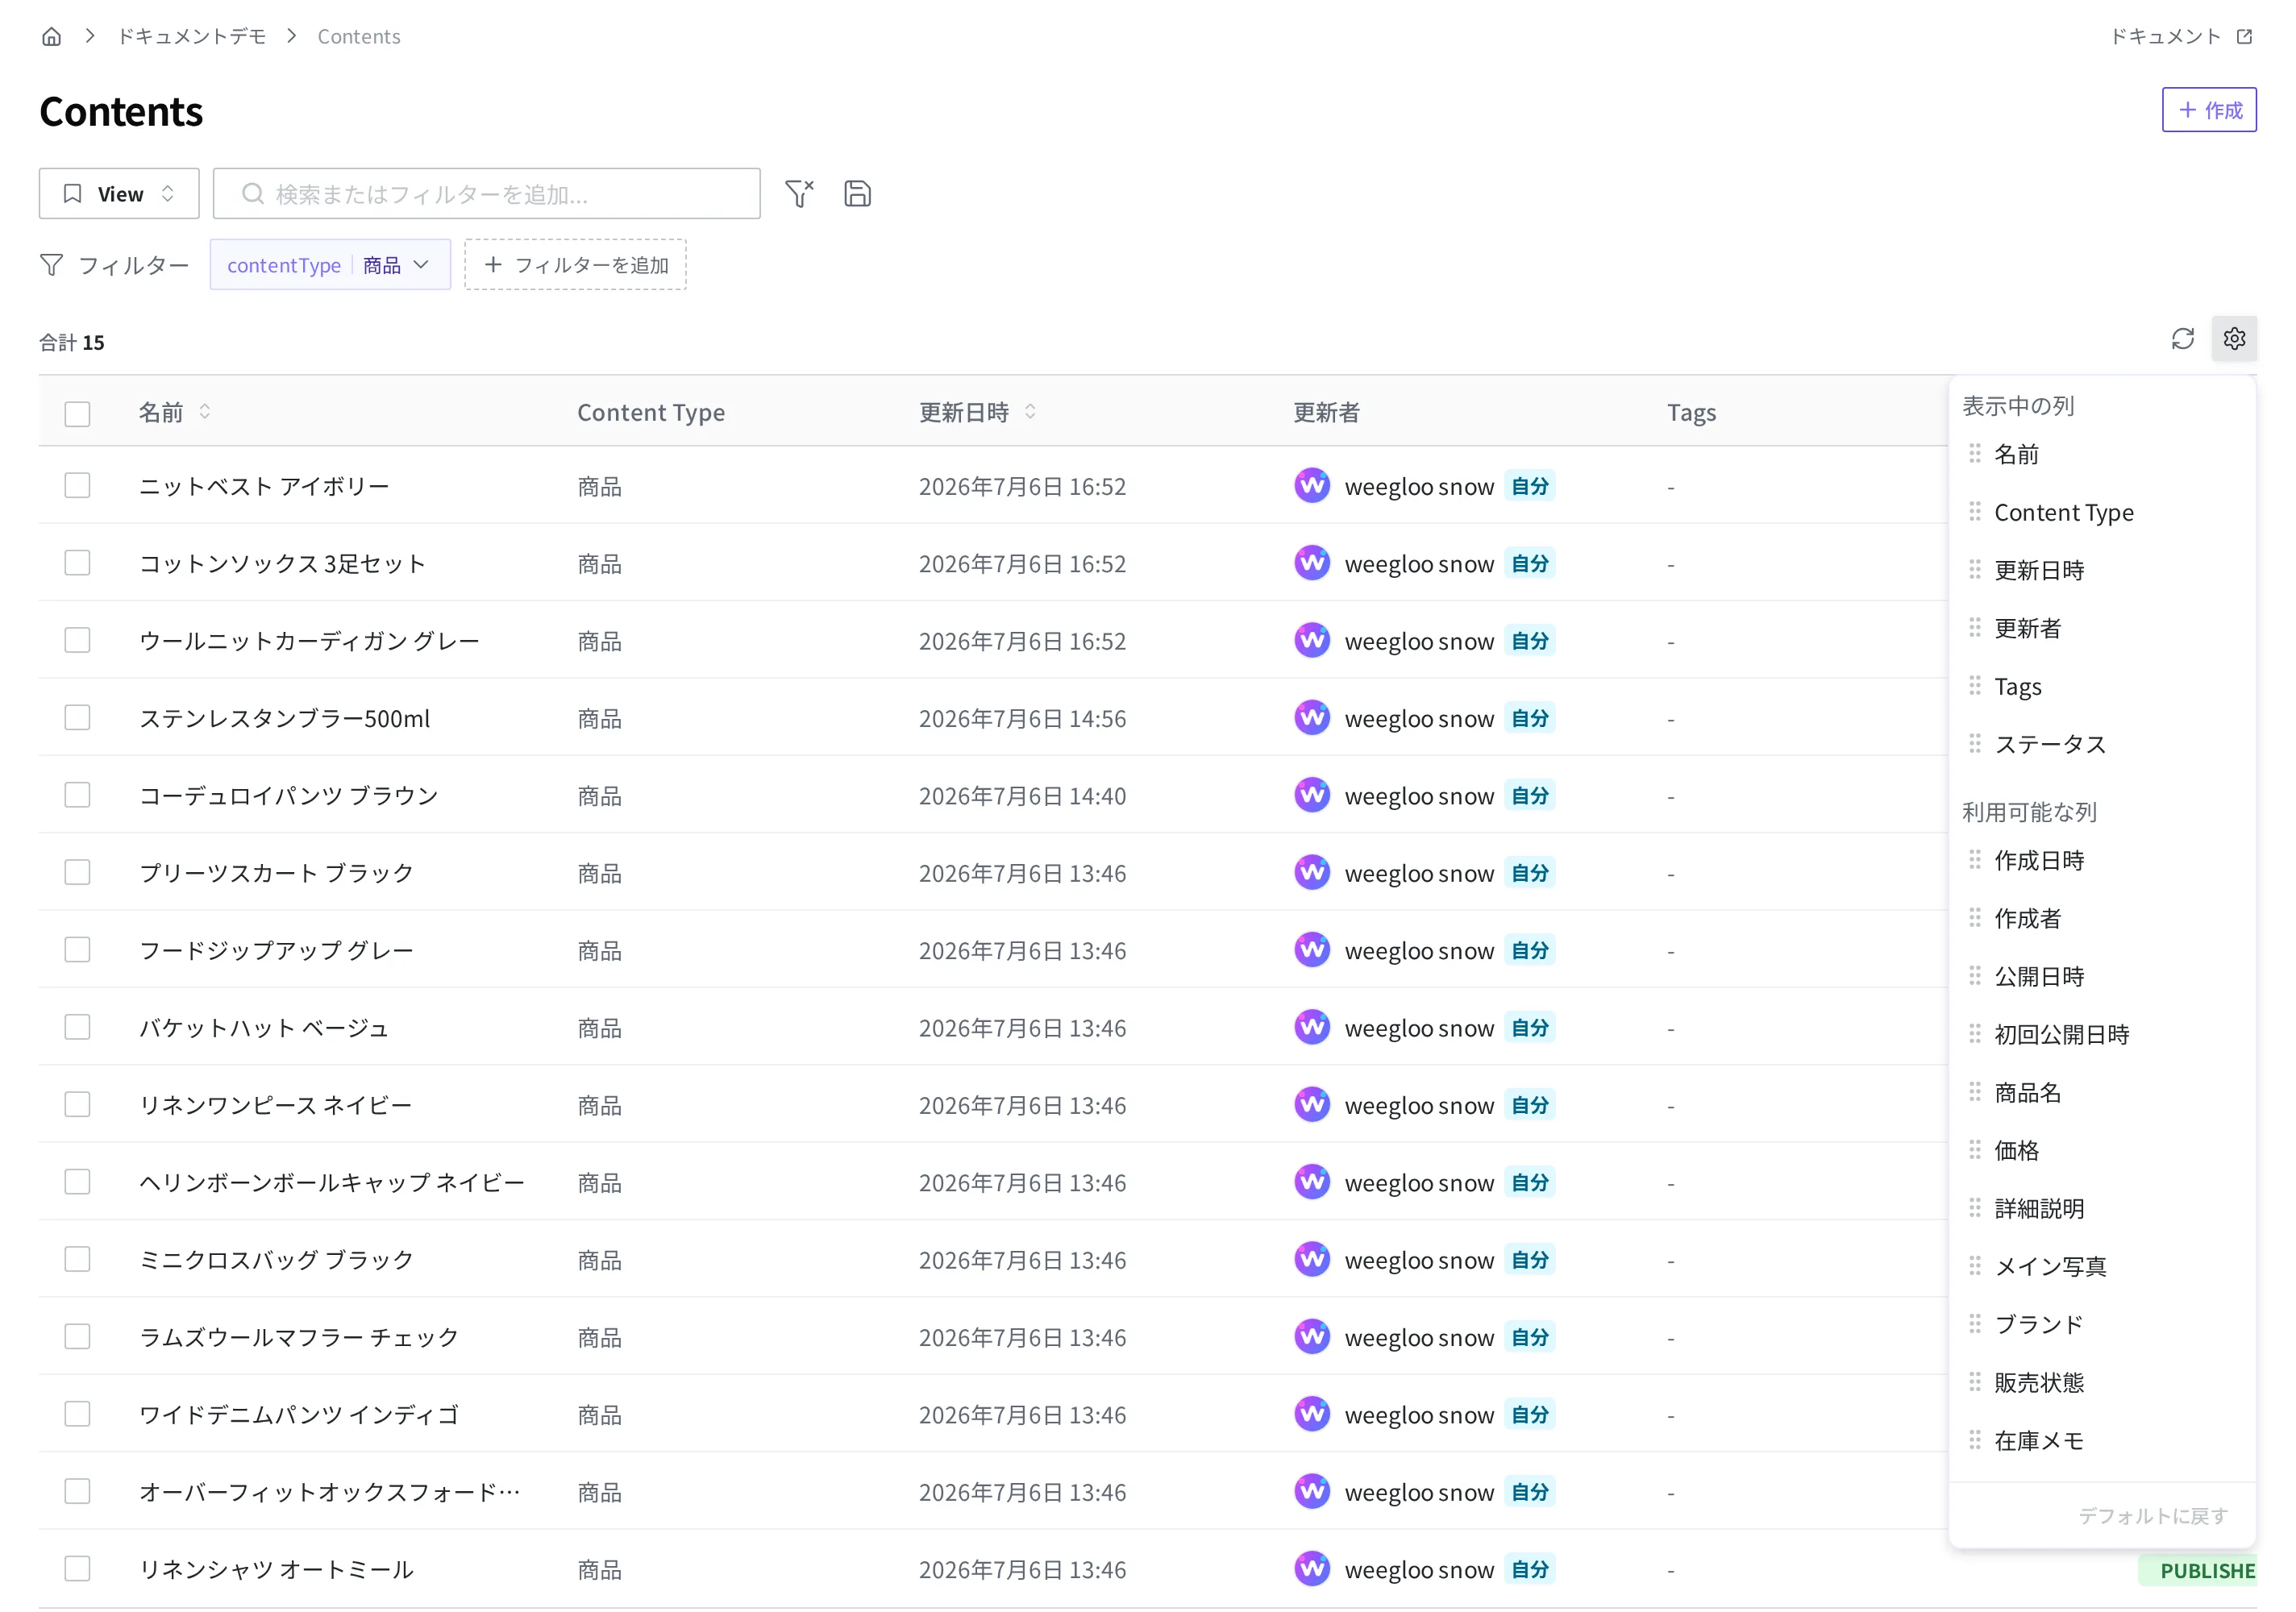Sort by 更新日時 column
Screen dimensions: 2296x1612
pyautogui.click(x=1030, y=412)
